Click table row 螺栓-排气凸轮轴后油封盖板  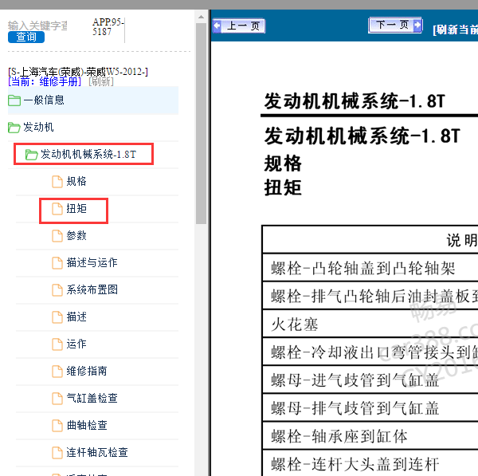click(x=370, y=297)
